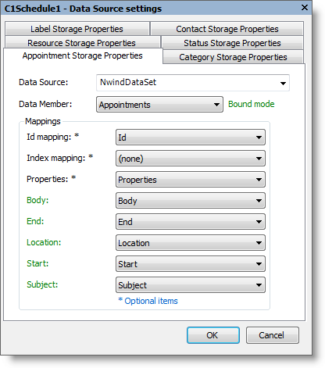Click the Cancel button
The image size is (325, 368).
pos(273,335)
